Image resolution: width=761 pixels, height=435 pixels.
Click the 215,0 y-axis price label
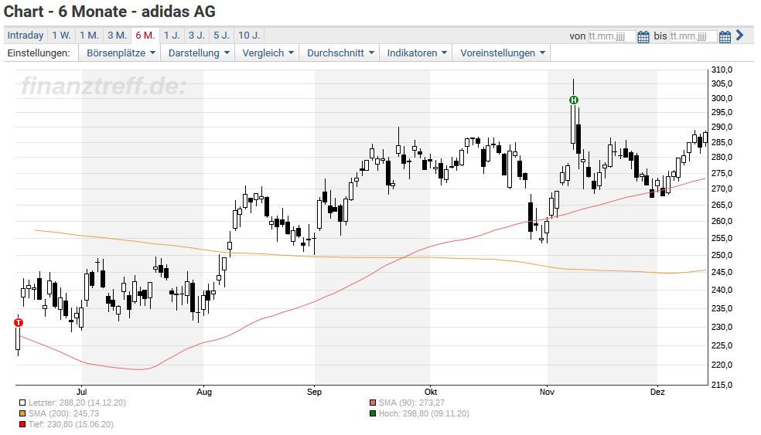pos(722,385)
